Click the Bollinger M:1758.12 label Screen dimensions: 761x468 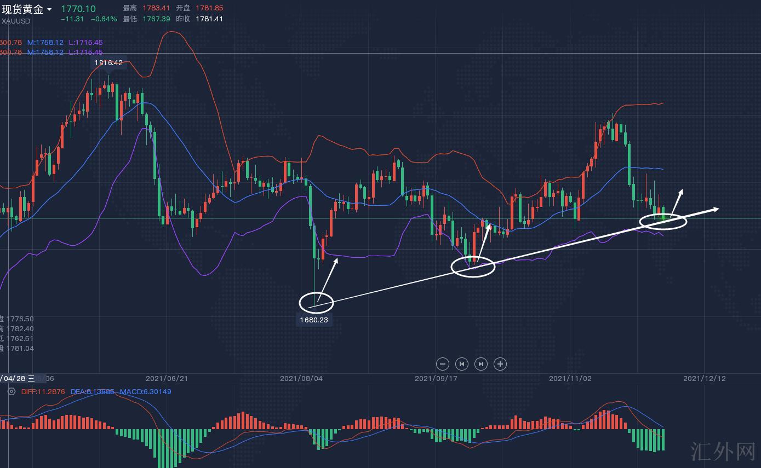(45, 43)
